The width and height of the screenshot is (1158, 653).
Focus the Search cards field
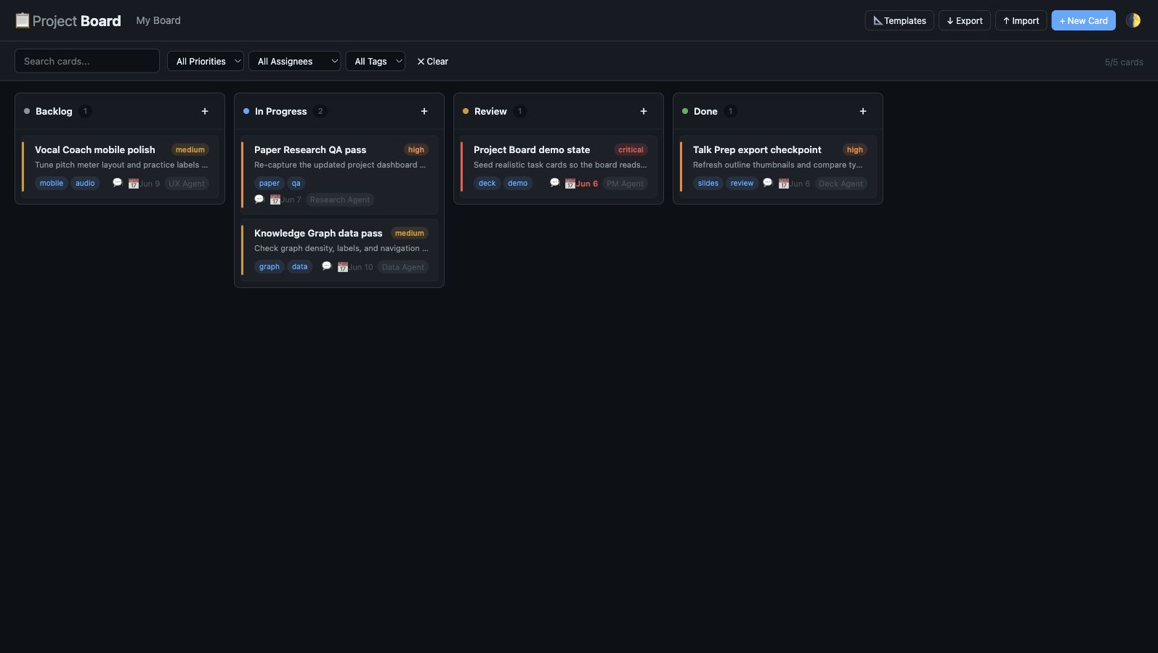87,61
